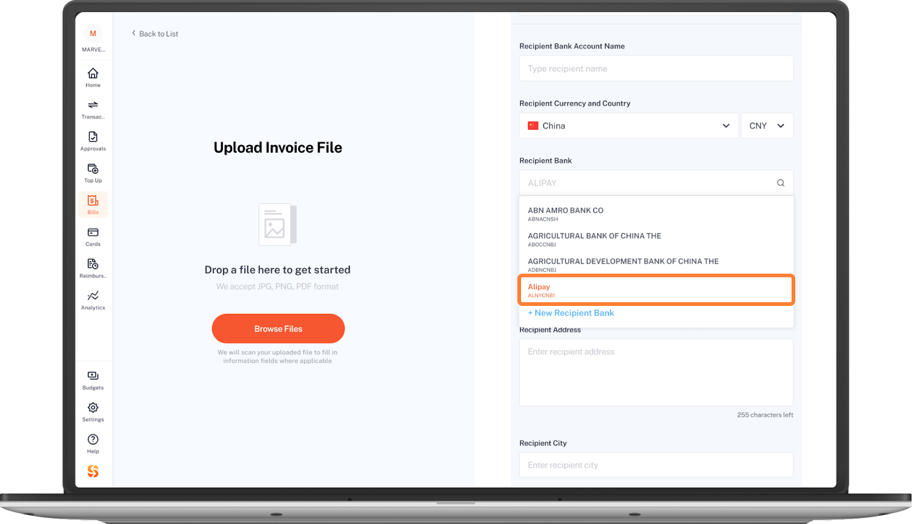912x524 pixels.
Task: Click the Help question mark icon
Action: 93,439
